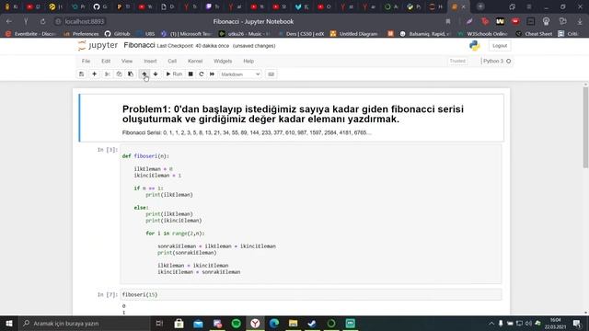589x331 pixels.
Task: Save the notebook with the save icon
Action: point(82,74)
